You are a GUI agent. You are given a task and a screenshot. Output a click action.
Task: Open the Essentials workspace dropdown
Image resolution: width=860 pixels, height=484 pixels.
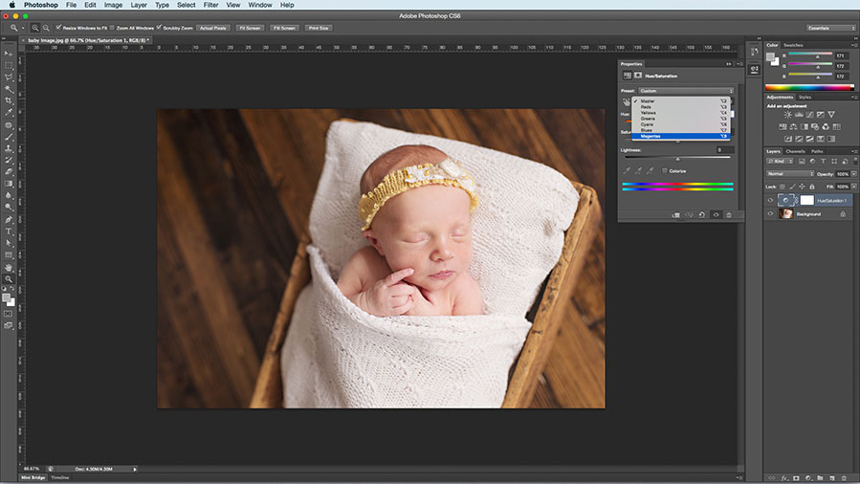pyautogui.click(x=830, y=28)
